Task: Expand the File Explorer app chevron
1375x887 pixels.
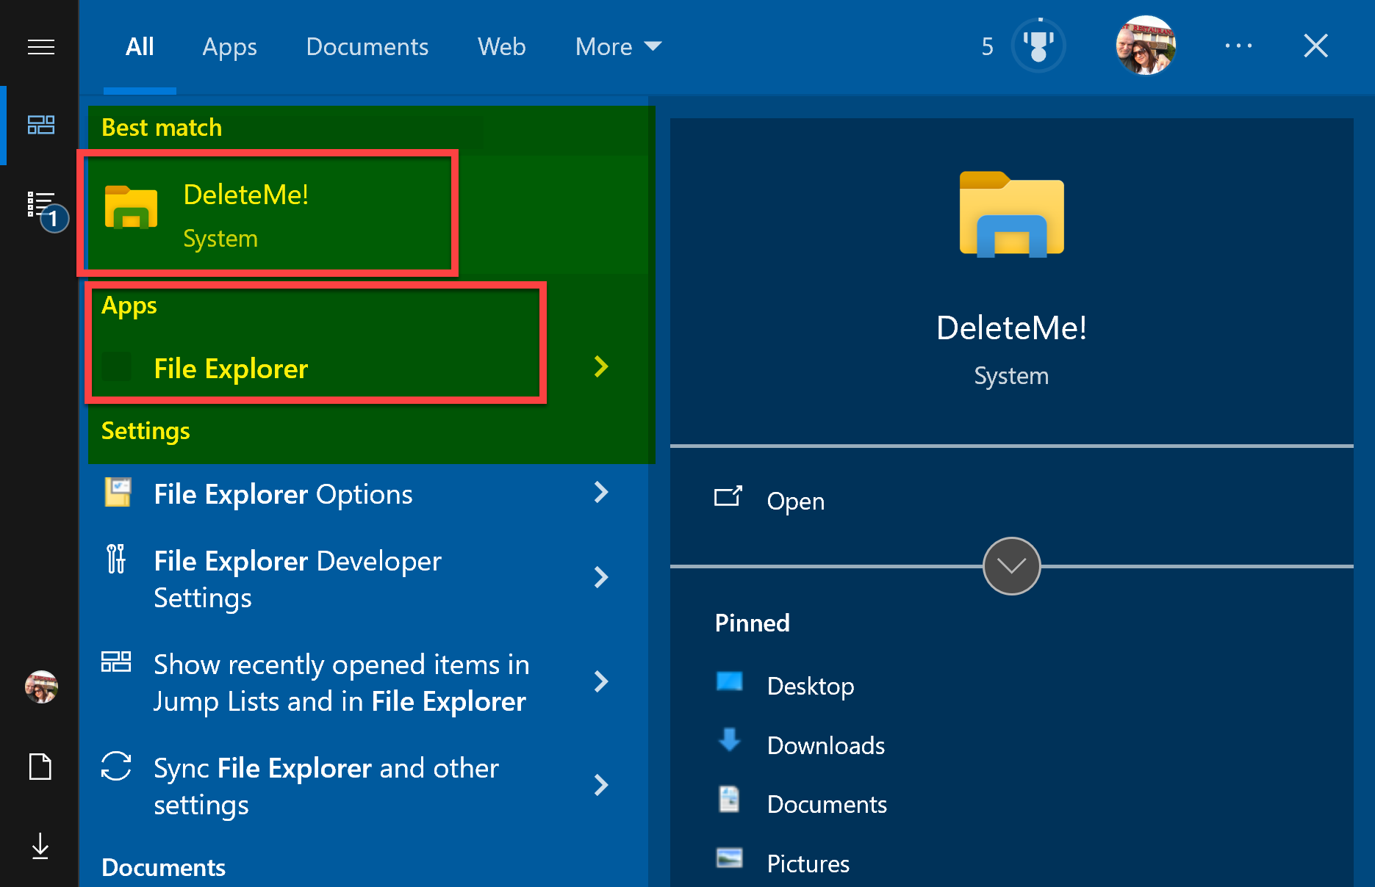Action: click(601, 366)
